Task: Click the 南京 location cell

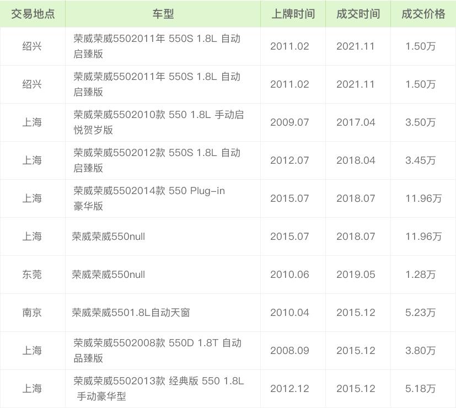Action: pos(32,313)
